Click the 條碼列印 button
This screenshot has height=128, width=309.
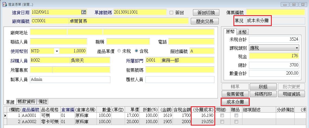263,94
